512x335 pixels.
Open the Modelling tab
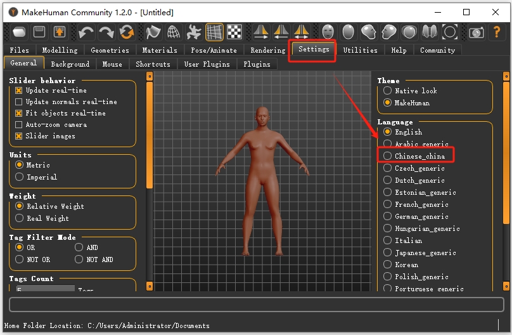(x=60, y=50)
